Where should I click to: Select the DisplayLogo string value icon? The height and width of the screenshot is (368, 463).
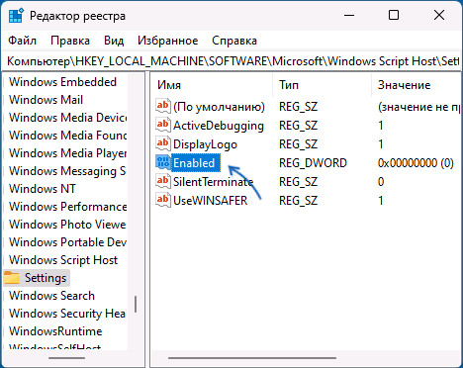pyautogui.click(x=163, y=143)
